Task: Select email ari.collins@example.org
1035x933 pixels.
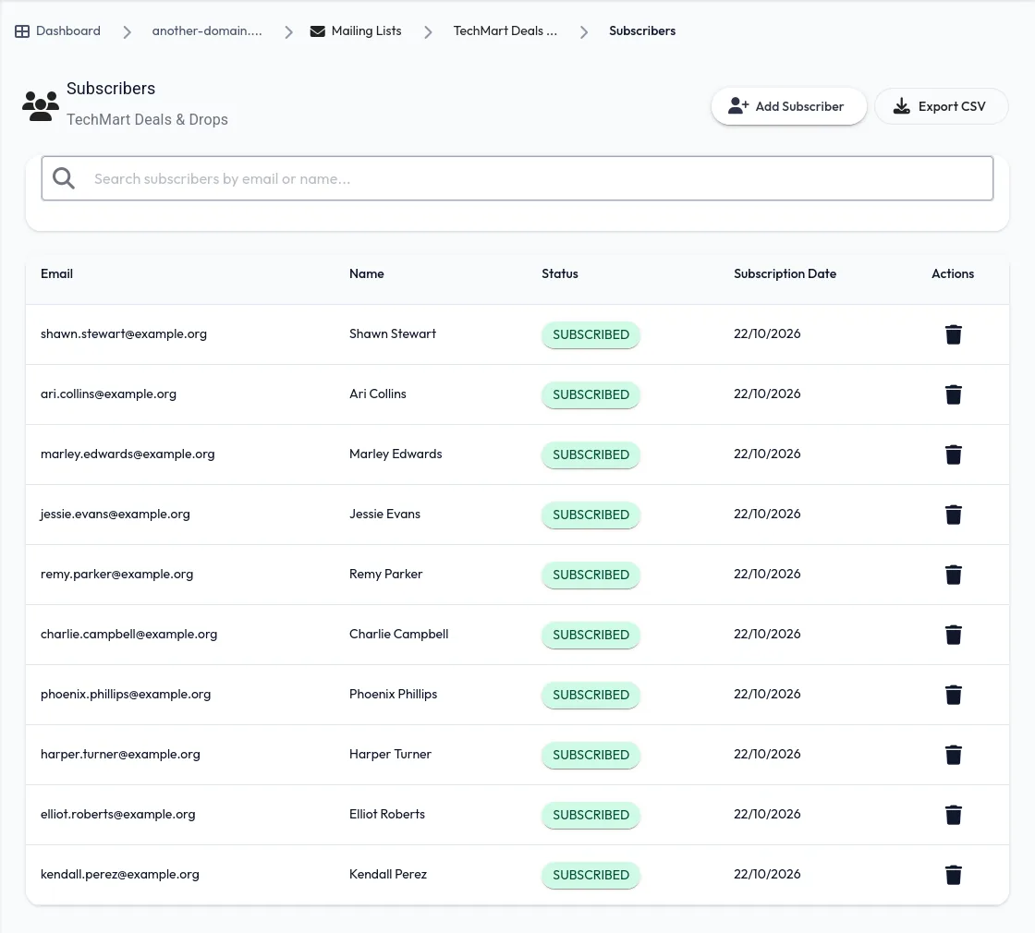Action: click(x=108, y=394)
